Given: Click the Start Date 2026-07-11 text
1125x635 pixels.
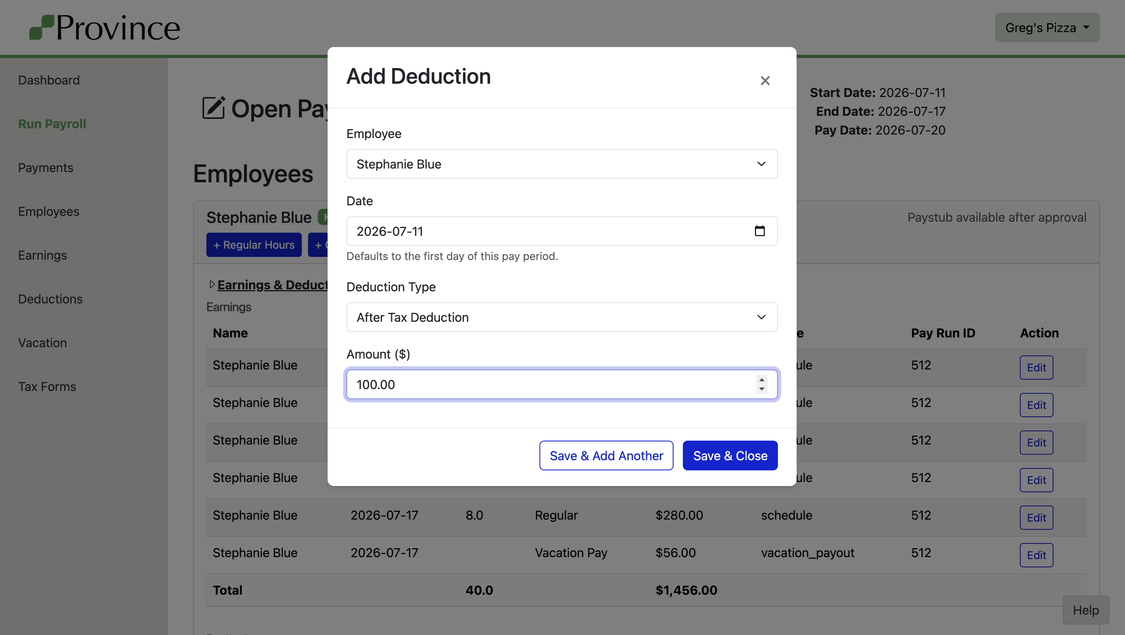Looking at the screenshot, I should (x=877, y=93).
